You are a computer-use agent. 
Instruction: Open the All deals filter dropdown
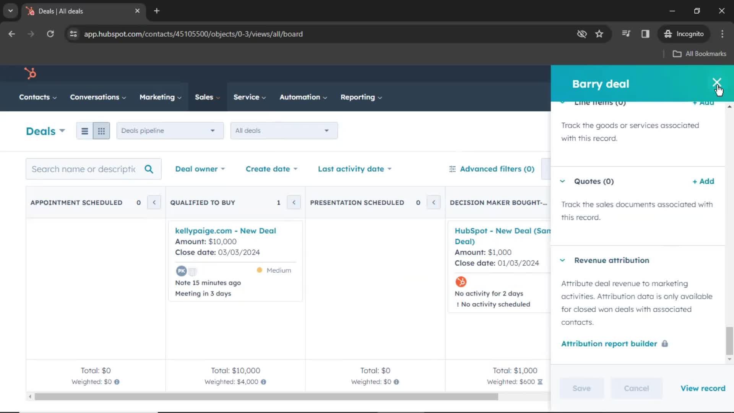coord(282,131)
